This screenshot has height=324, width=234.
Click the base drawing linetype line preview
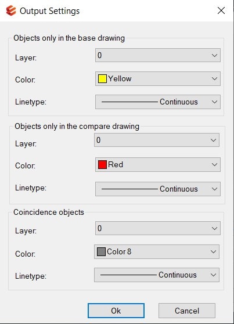coord(129,102)
